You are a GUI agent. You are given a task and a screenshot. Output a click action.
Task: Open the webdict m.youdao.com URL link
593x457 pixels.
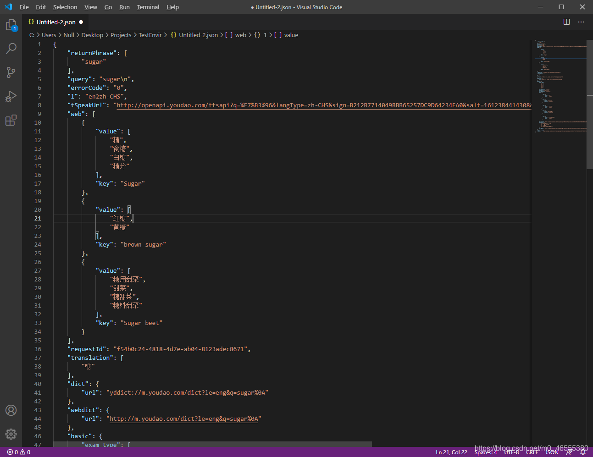[184, 418]
